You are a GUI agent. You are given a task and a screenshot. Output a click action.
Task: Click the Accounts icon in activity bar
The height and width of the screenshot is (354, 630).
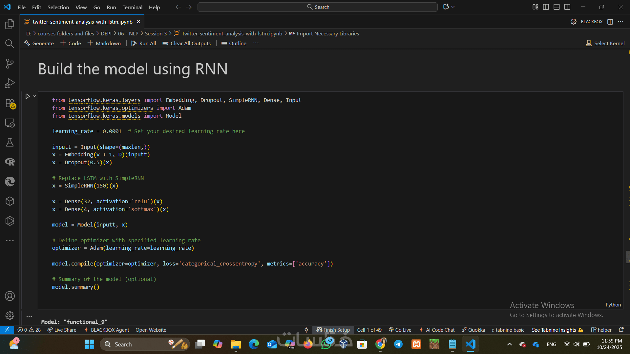pos(10,296)
